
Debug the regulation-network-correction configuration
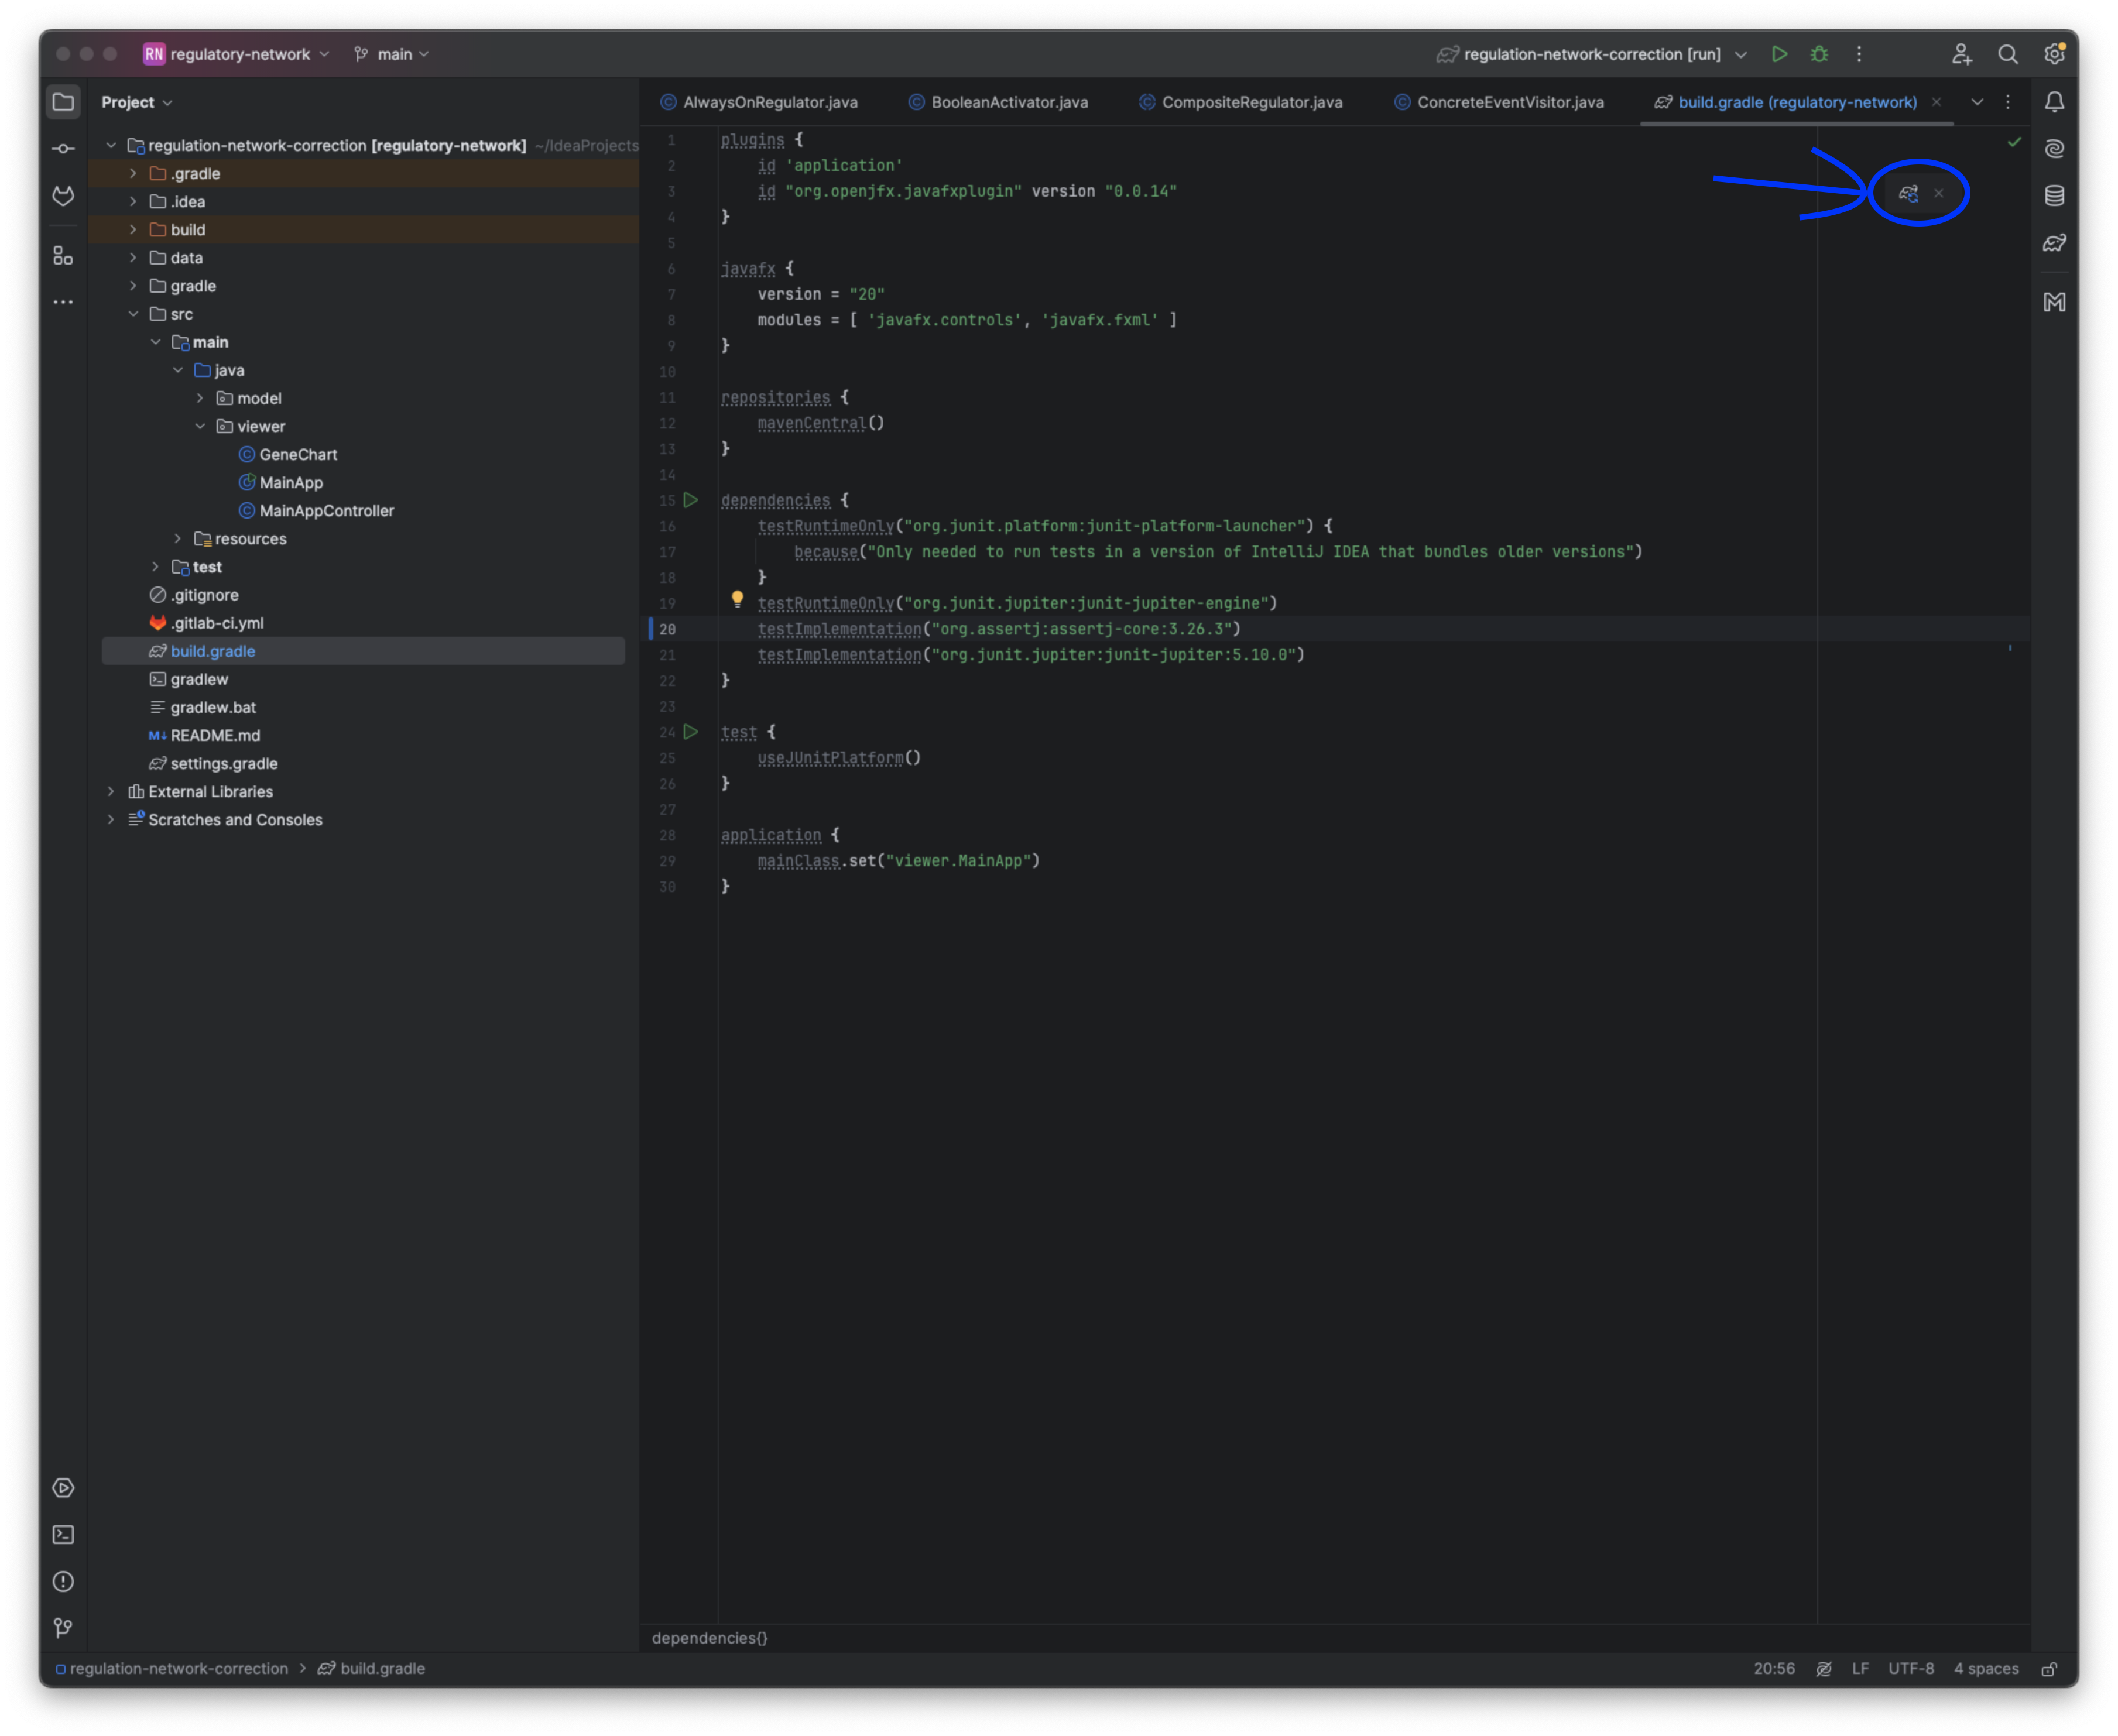[1820, 54]
